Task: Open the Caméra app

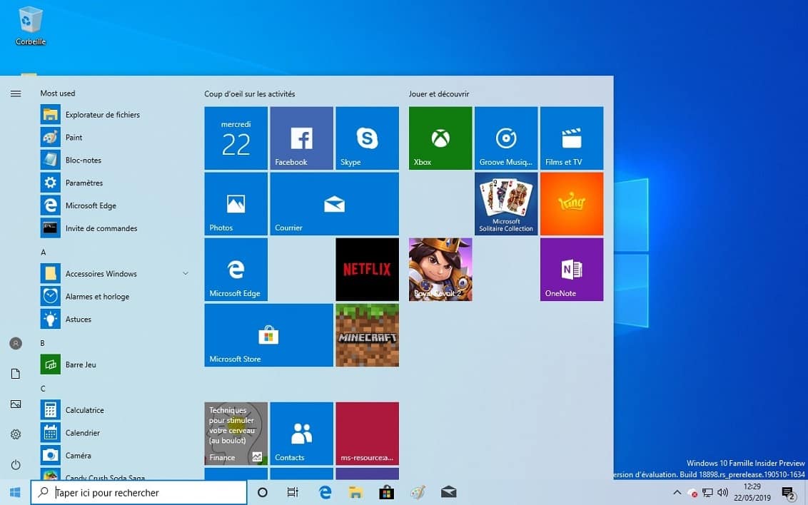Action: (114, 456)
